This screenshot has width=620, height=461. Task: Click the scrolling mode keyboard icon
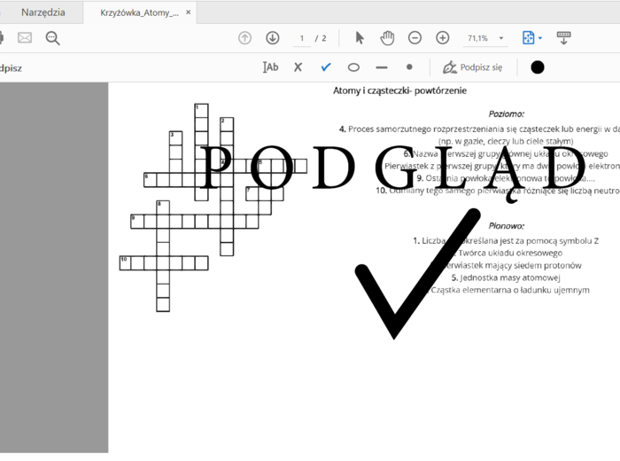563,37
